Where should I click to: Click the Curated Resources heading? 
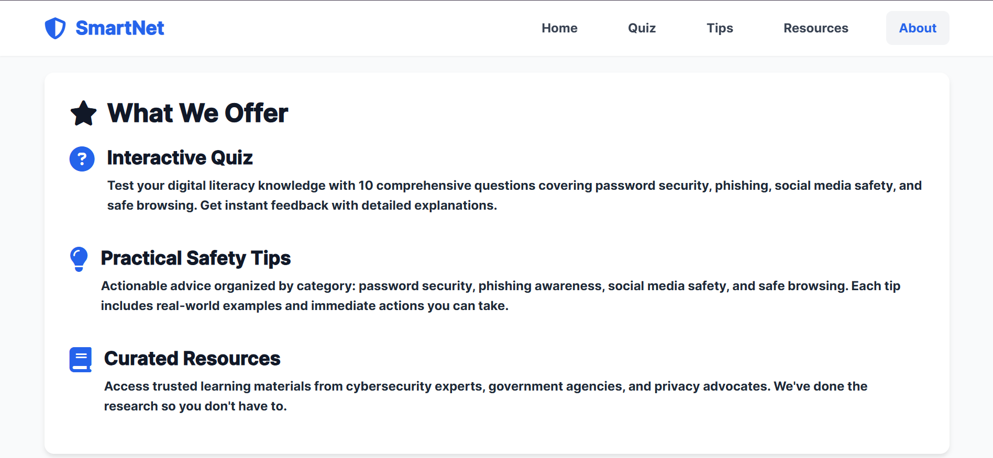pyautogui.click(x=192, y=359)
